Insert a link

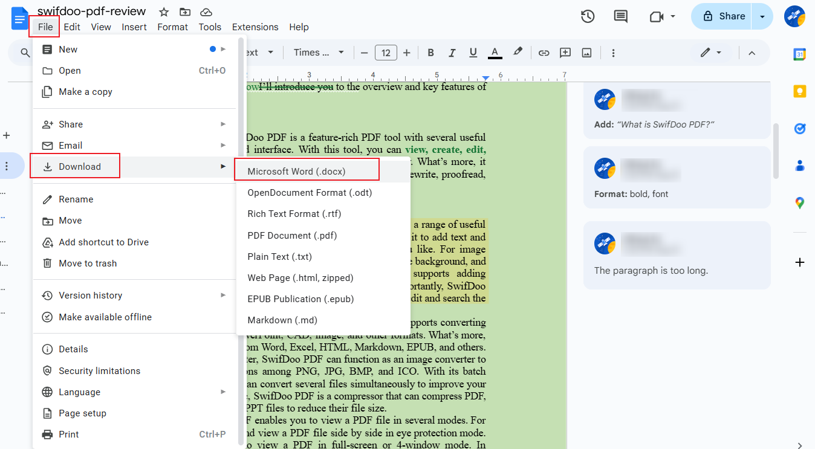point(544,53)
